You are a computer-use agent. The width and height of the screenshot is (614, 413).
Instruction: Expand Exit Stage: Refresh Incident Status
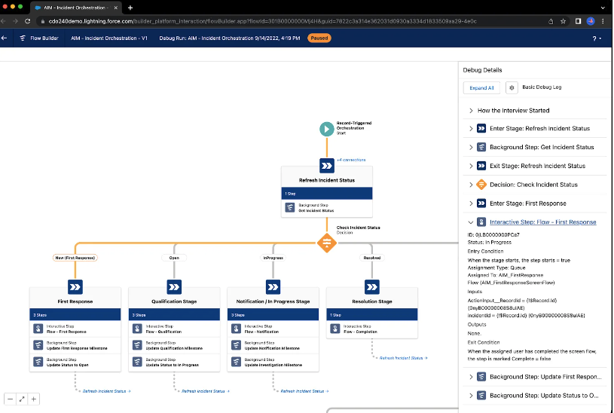(471, 166)
